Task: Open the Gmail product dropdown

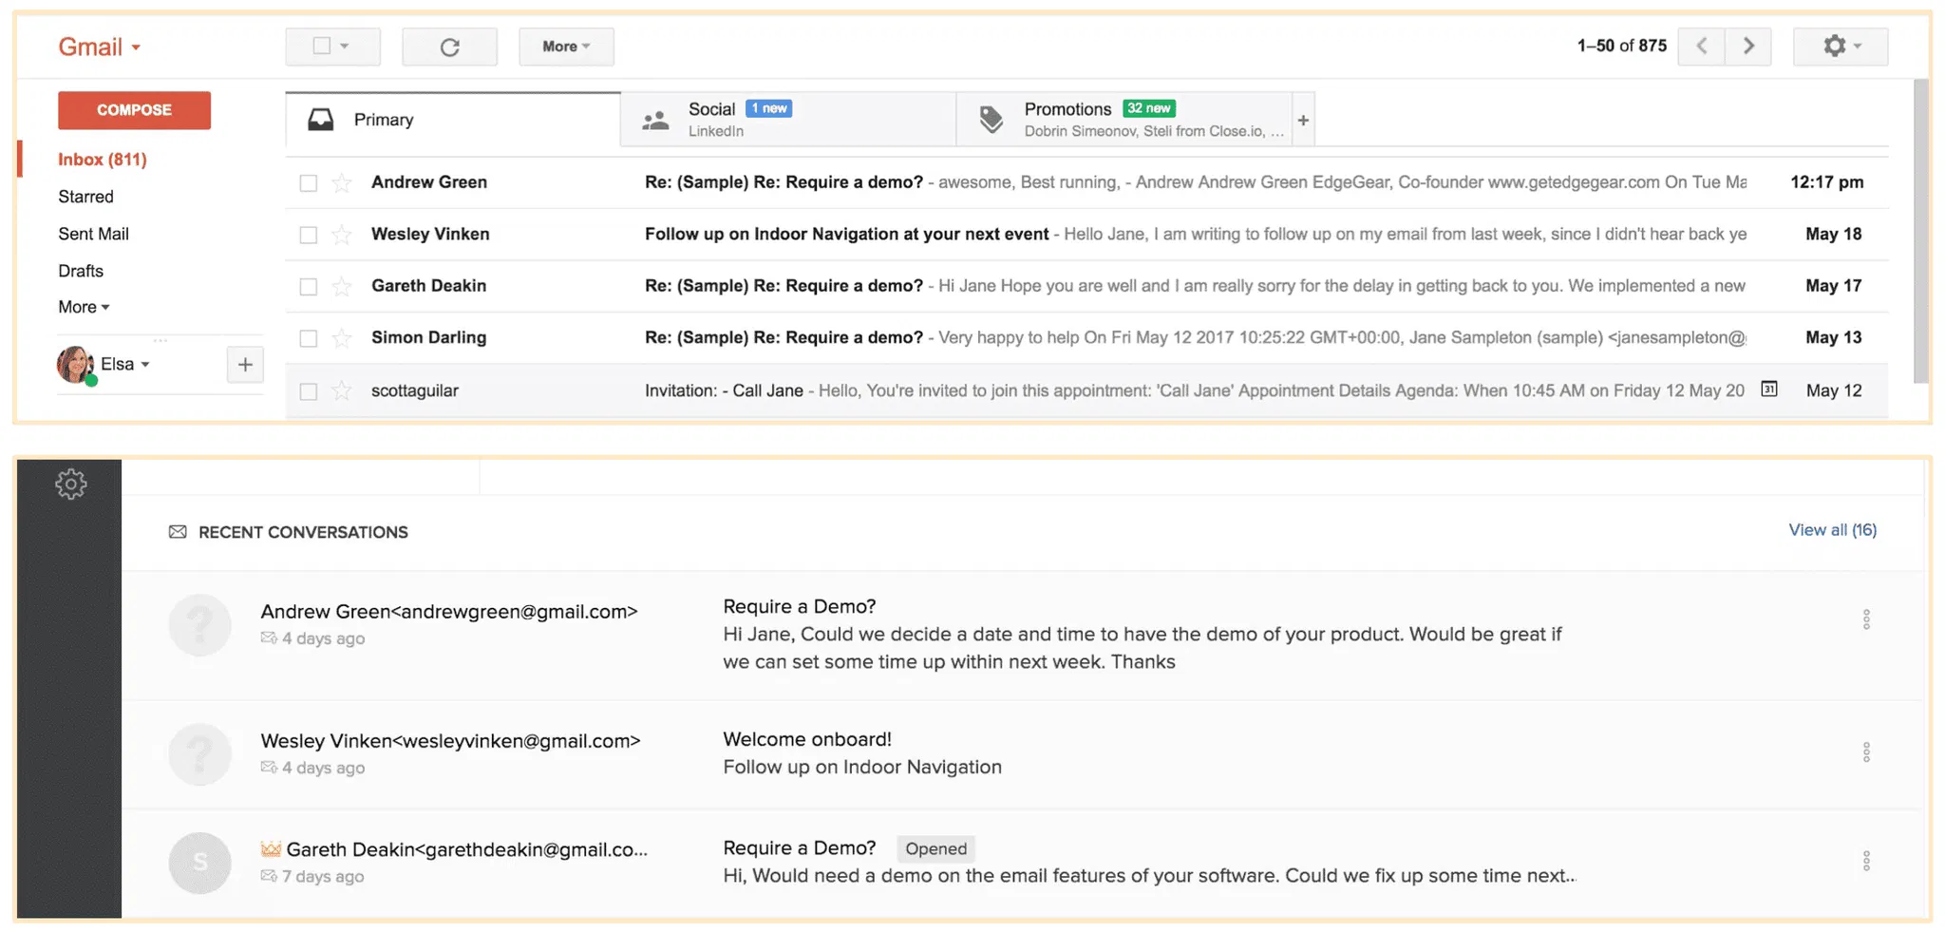Action: [100, 47]
